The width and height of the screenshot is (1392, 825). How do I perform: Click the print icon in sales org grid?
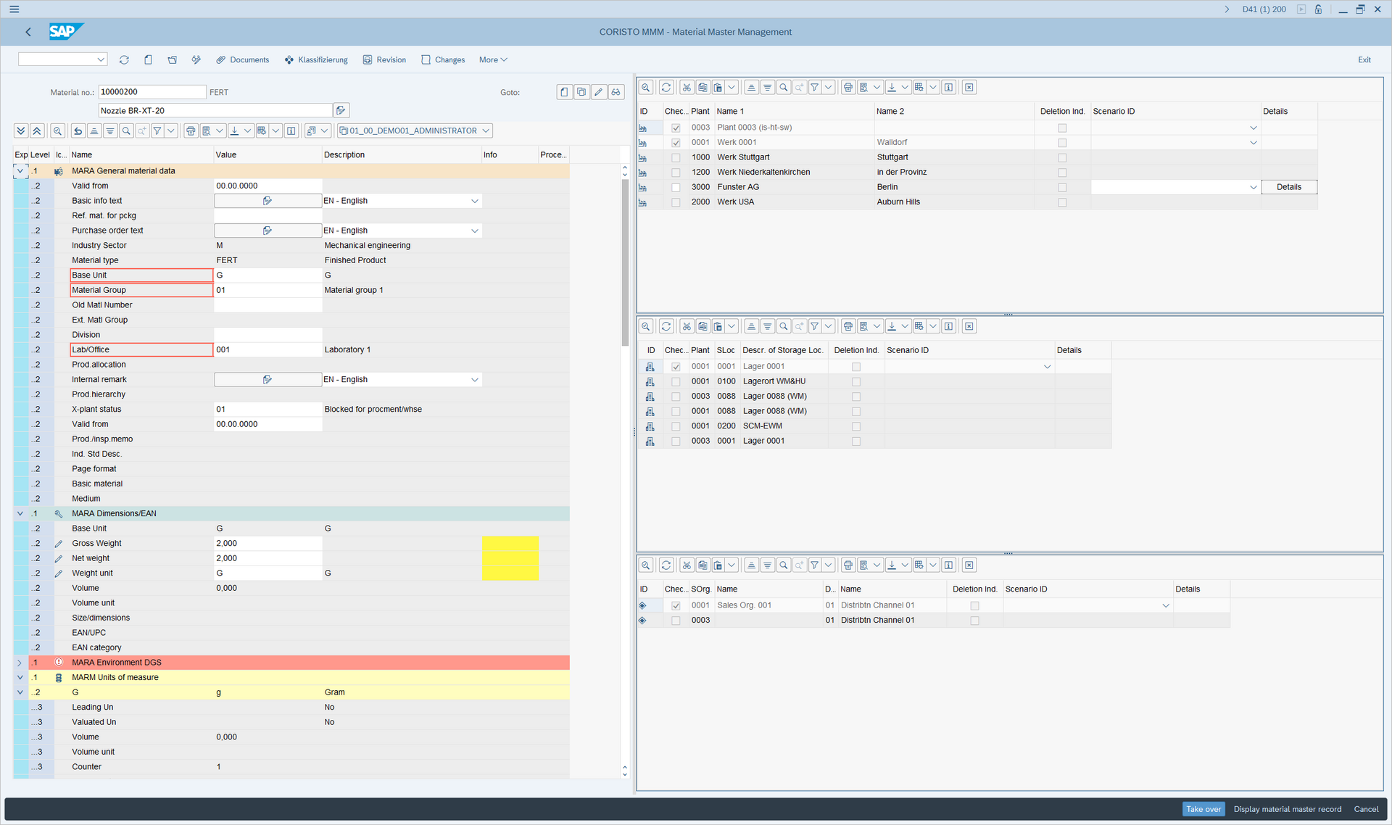[x=848, y=565]
